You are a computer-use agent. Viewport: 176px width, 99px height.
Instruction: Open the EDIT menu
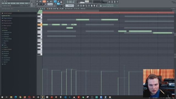[x=6, y=3]
